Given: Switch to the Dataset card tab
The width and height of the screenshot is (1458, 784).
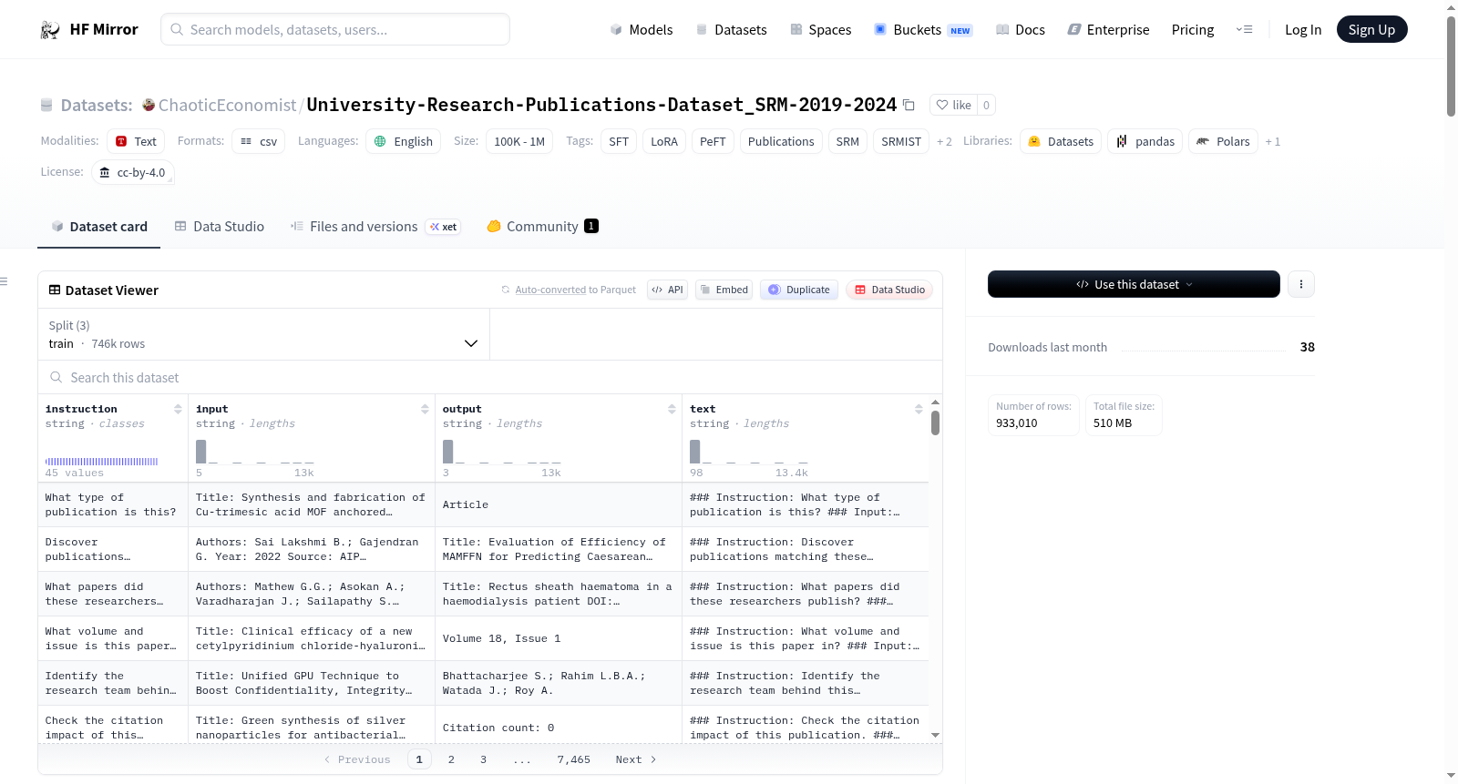Looking at the screenshot, I should coord(99,227).
